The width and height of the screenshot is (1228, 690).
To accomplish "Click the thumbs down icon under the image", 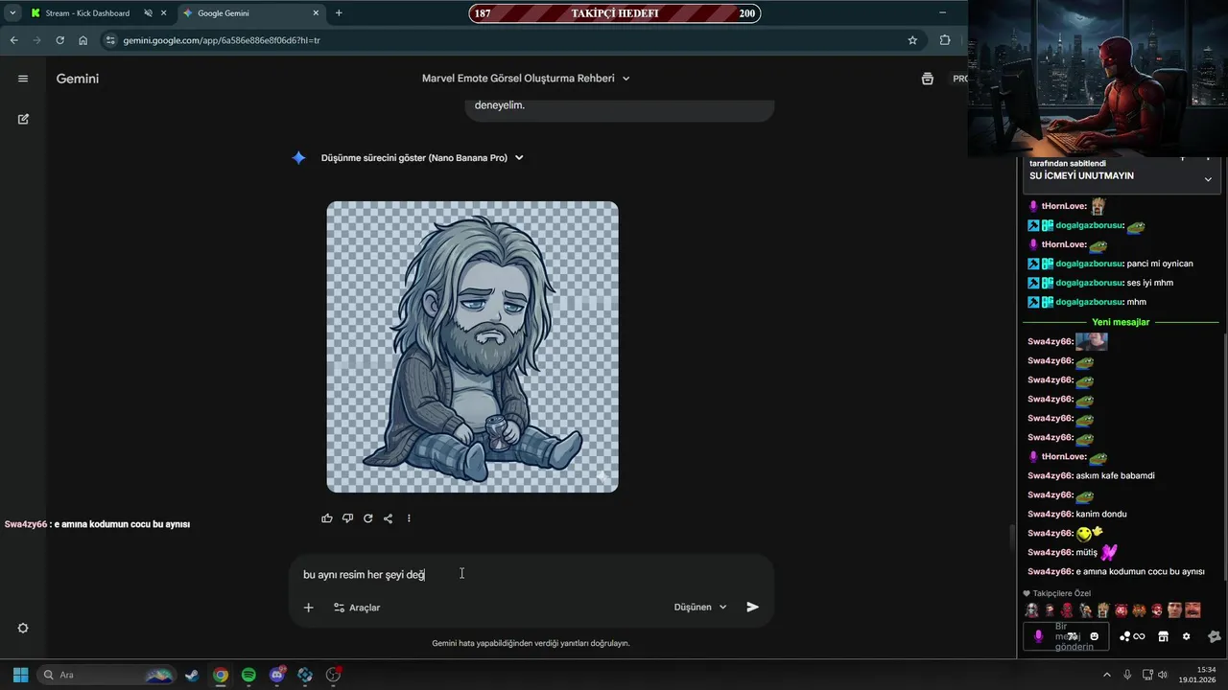I will 347,518.
